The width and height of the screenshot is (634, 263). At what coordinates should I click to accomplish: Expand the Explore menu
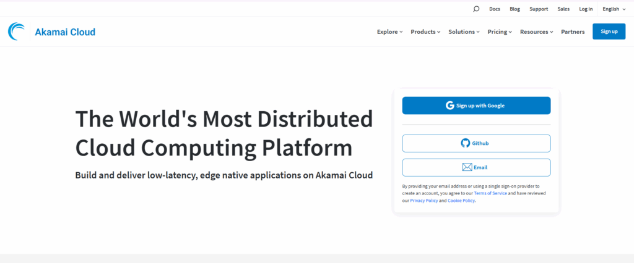[x=390, y=32]
